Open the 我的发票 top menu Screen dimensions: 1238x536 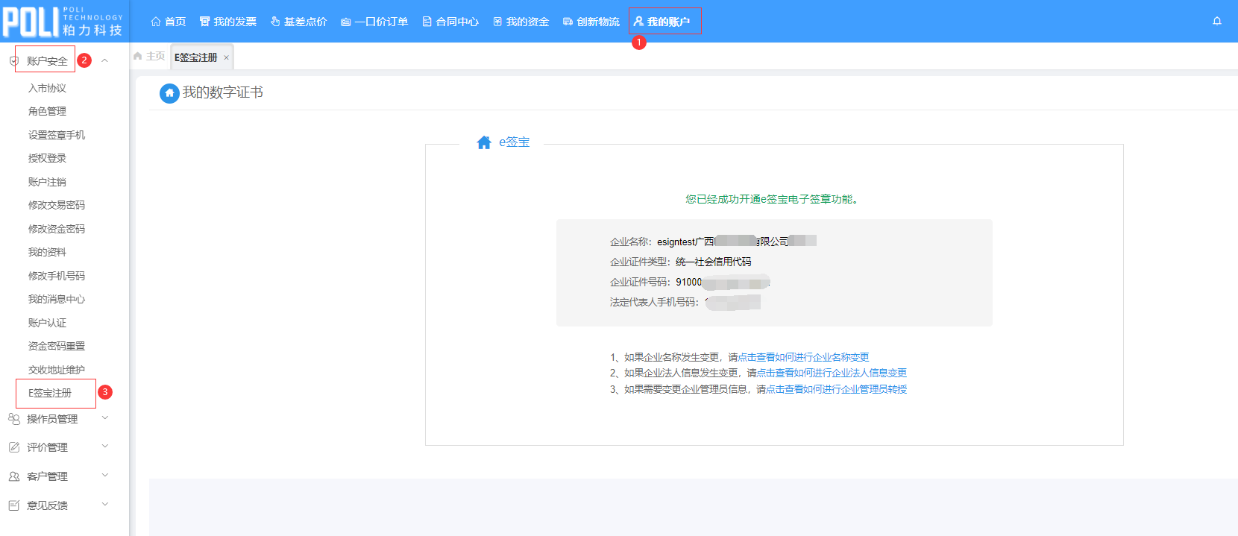(228, 22)
